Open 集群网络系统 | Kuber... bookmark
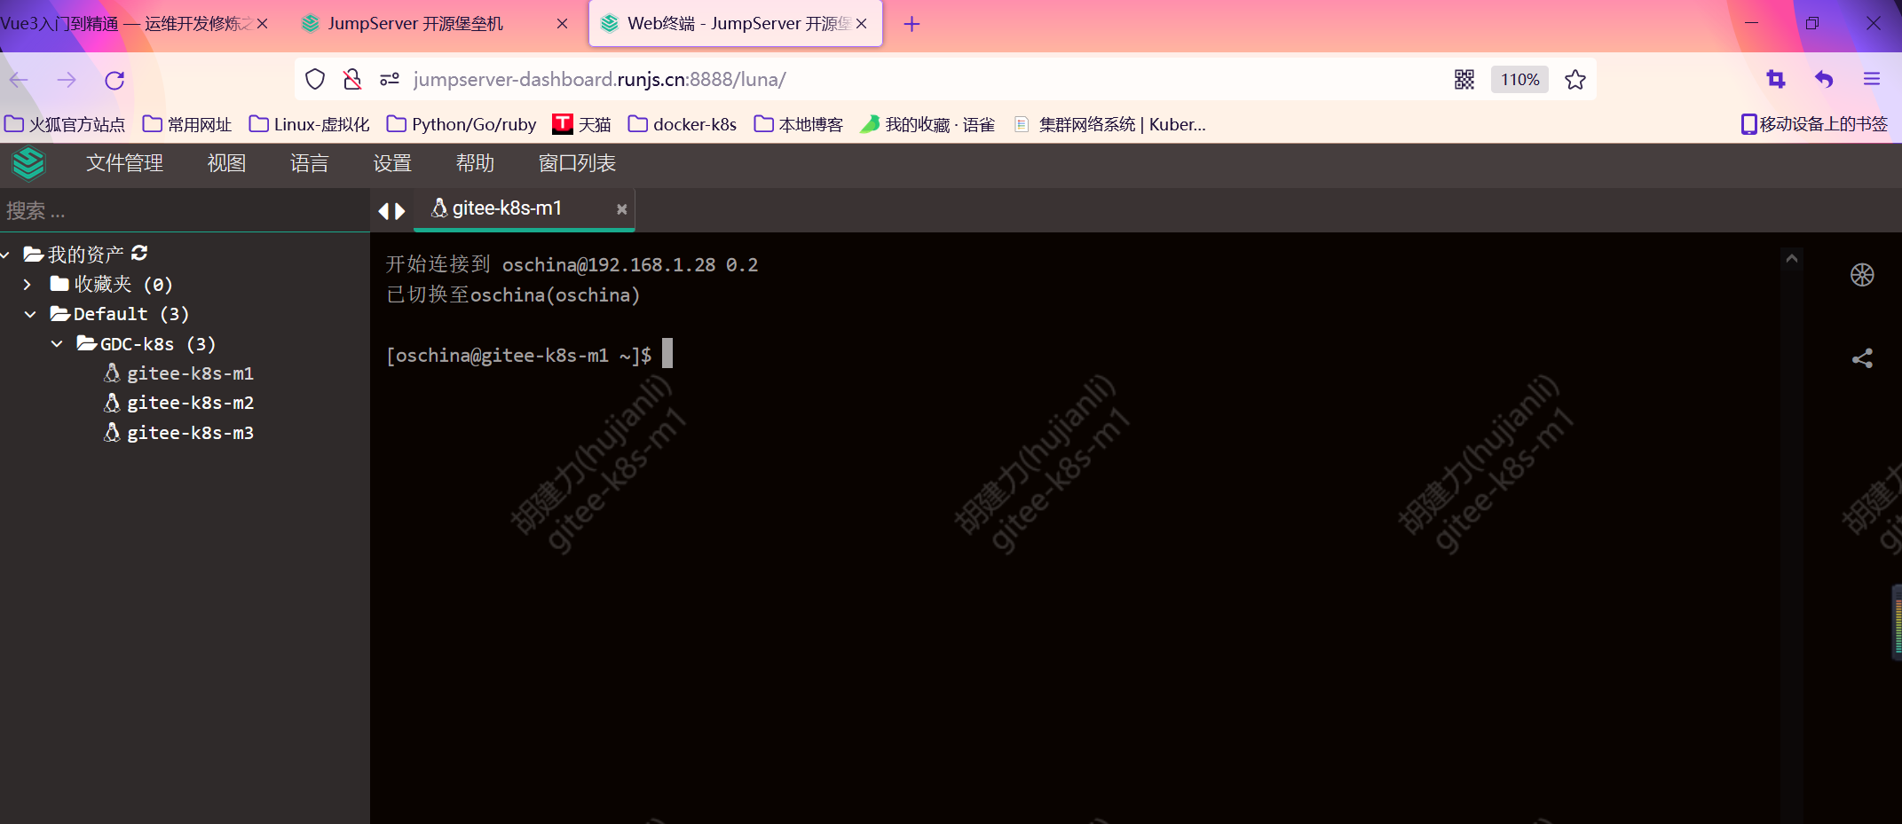The image size is (1902, 824). 1109,124
